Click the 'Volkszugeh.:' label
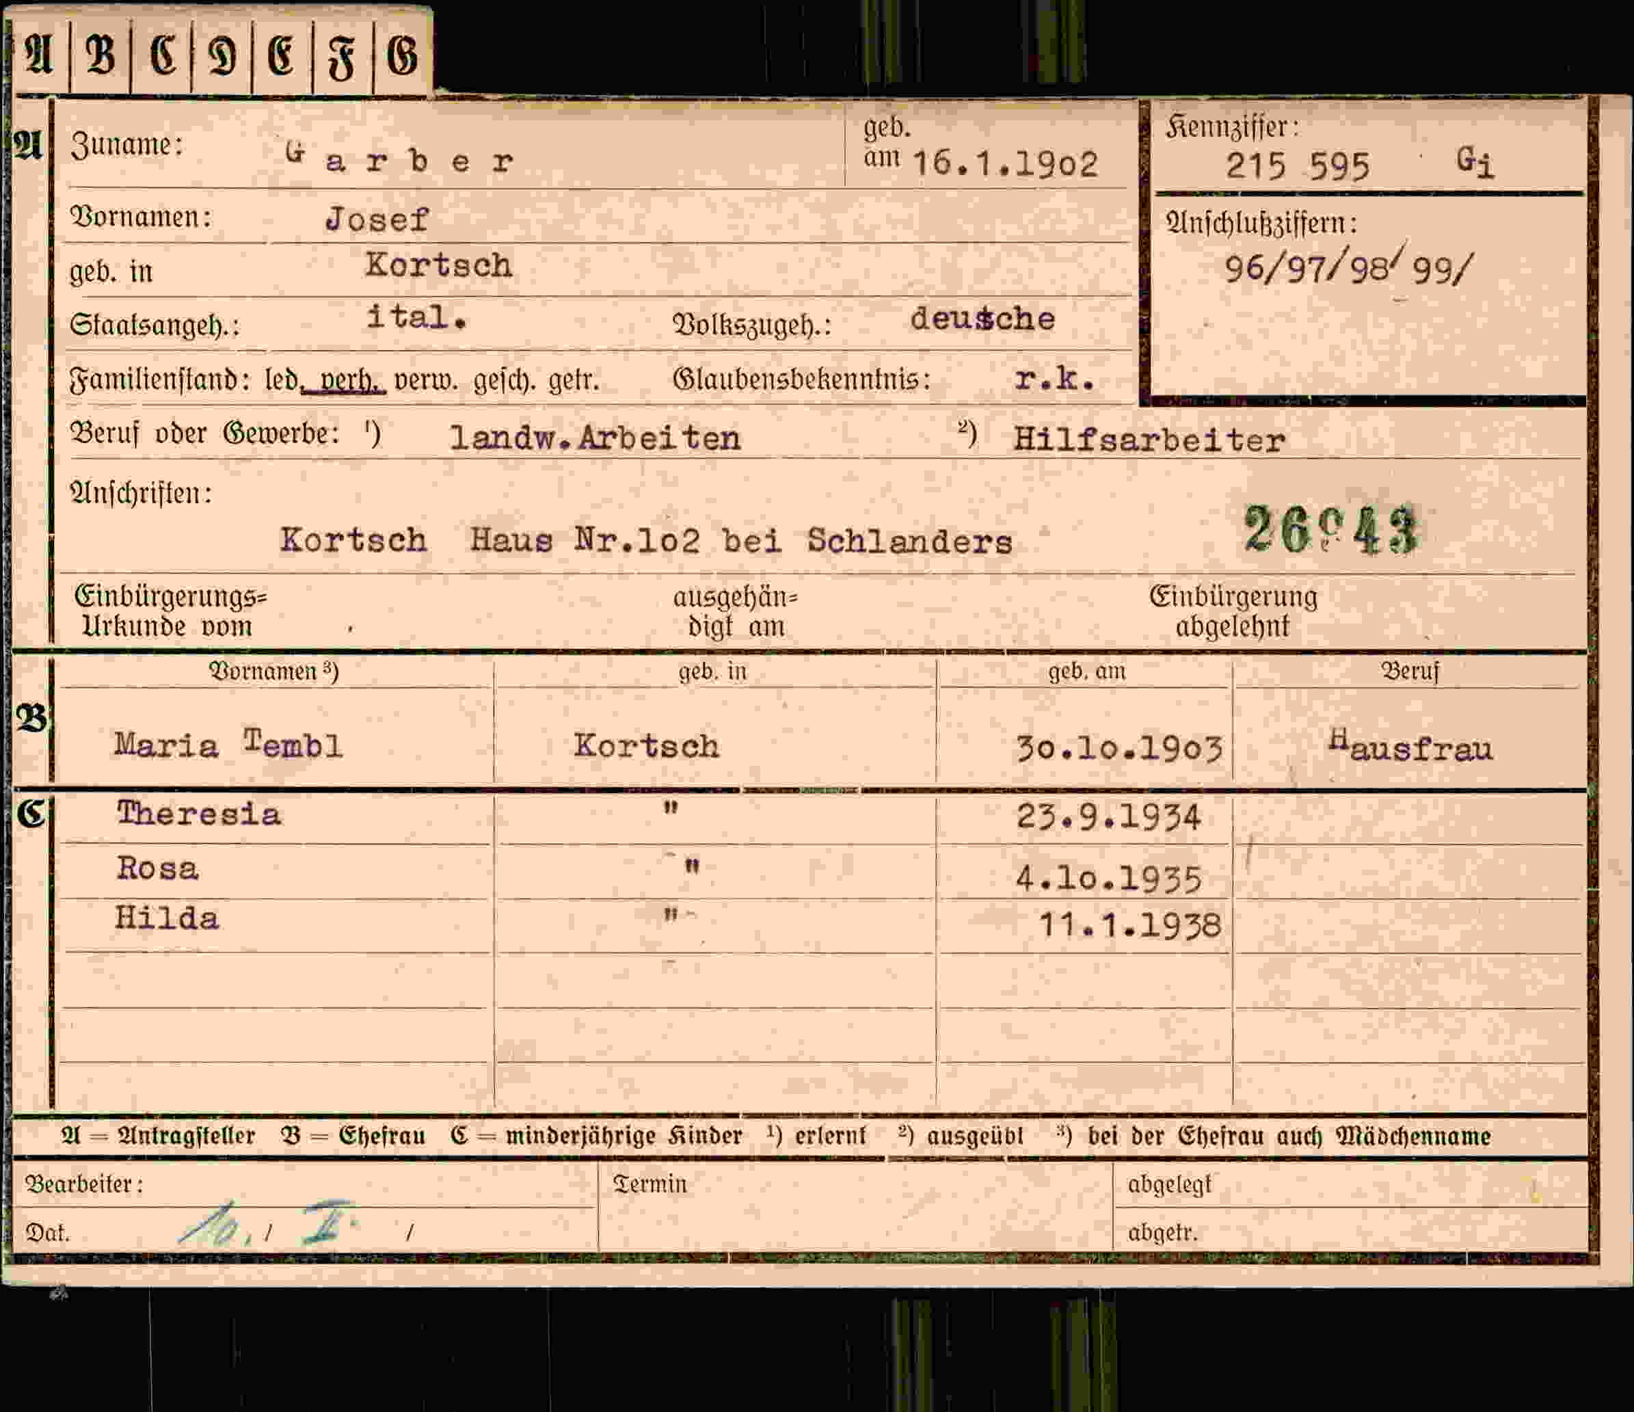The image size is (1634, 1412). click(751, 324)
